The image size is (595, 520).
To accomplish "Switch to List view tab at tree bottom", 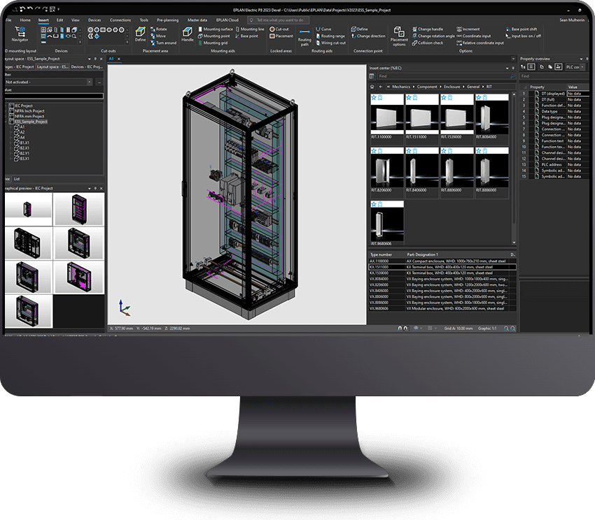I will [17, 179].
